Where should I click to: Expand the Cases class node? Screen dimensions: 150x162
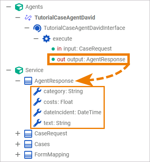coord(18,144)
